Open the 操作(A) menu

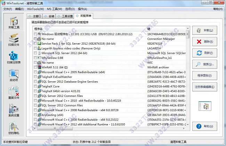point(82,9)
